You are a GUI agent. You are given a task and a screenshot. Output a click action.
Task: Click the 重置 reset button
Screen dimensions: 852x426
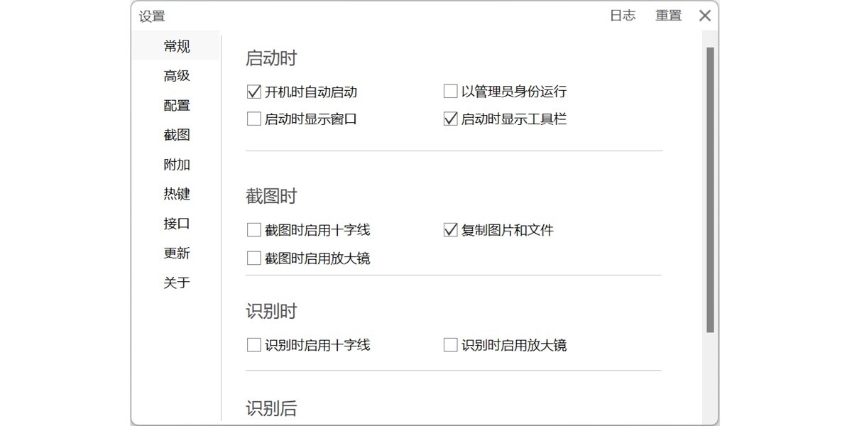668,16
